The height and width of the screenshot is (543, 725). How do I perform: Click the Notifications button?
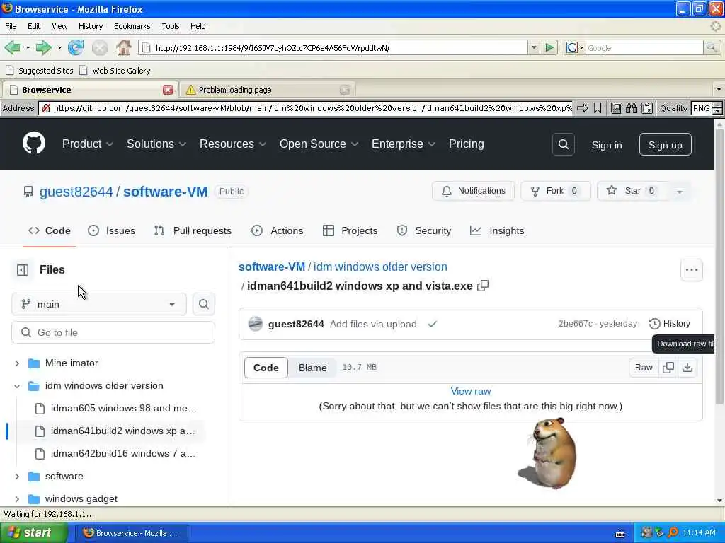click(473, 191)
